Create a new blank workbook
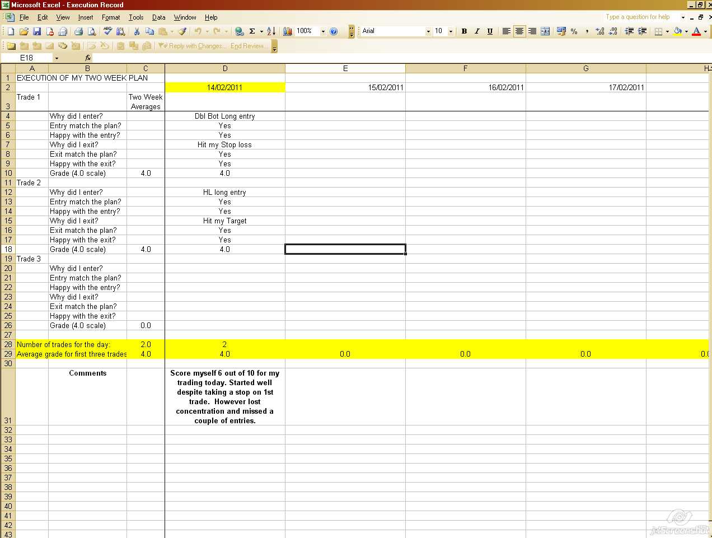This screenshot has width=712, height=538. 11,31
